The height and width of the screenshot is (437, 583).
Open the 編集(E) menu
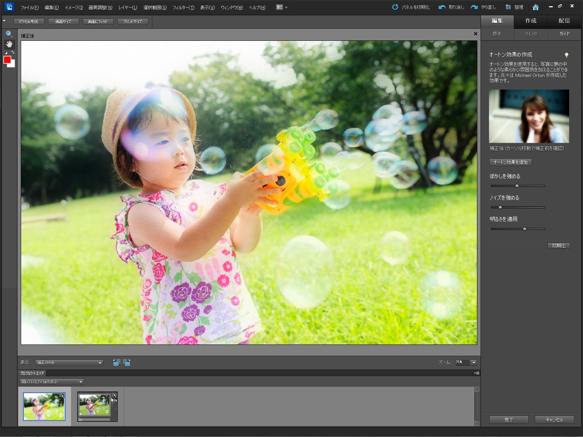click(51, 7)
